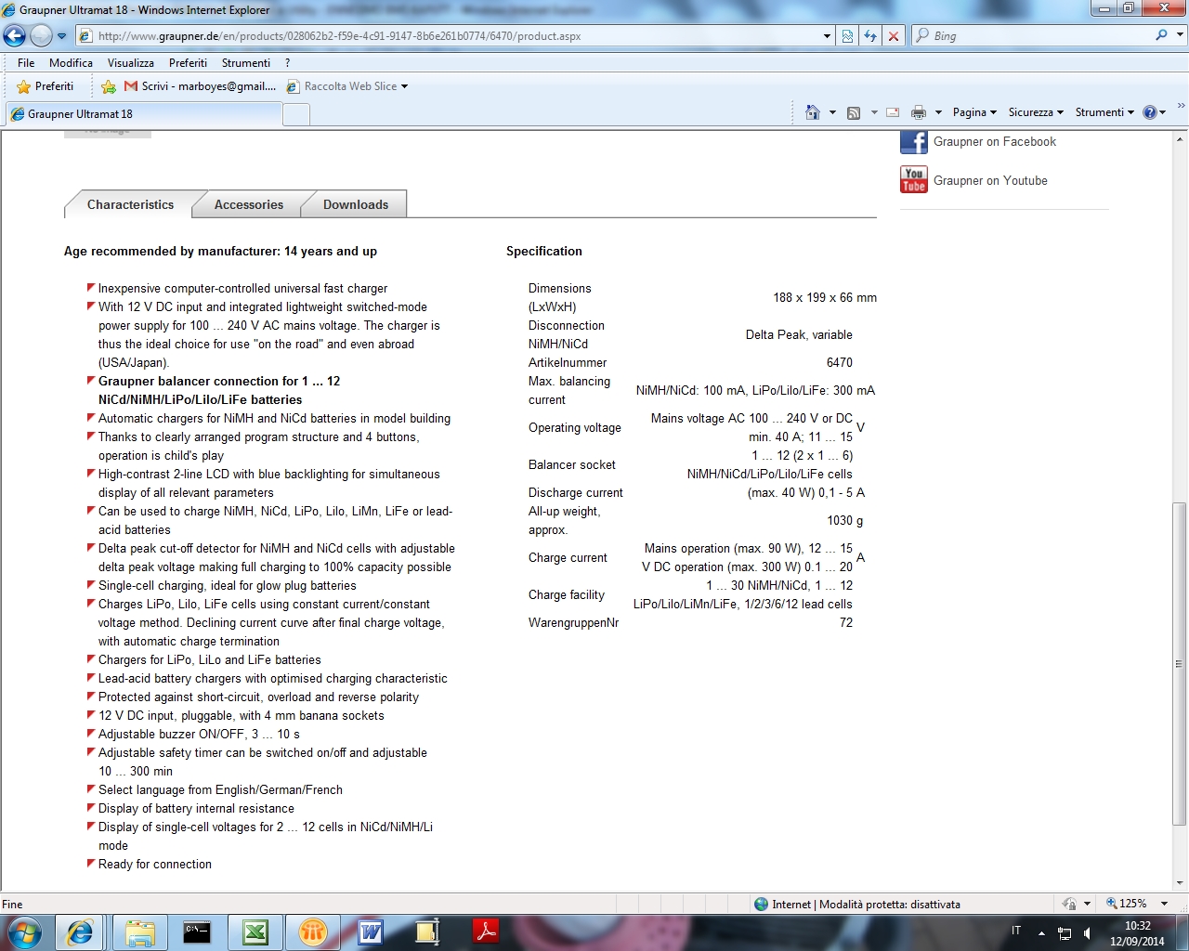
Task: Switch to the Characteristics tab
Action: pyautogui.click(x=130, y=204)
